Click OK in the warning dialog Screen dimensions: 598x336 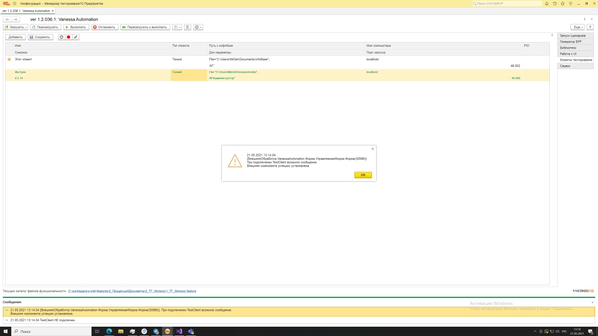tap(363, 175)
